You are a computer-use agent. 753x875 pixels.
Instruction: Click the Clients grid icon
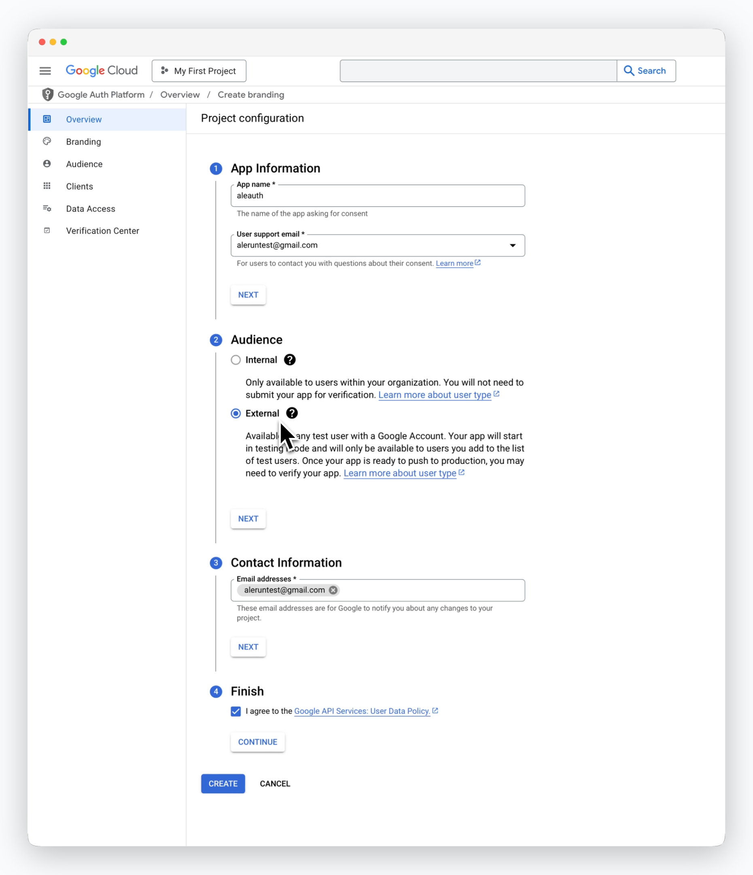point(47,186)
